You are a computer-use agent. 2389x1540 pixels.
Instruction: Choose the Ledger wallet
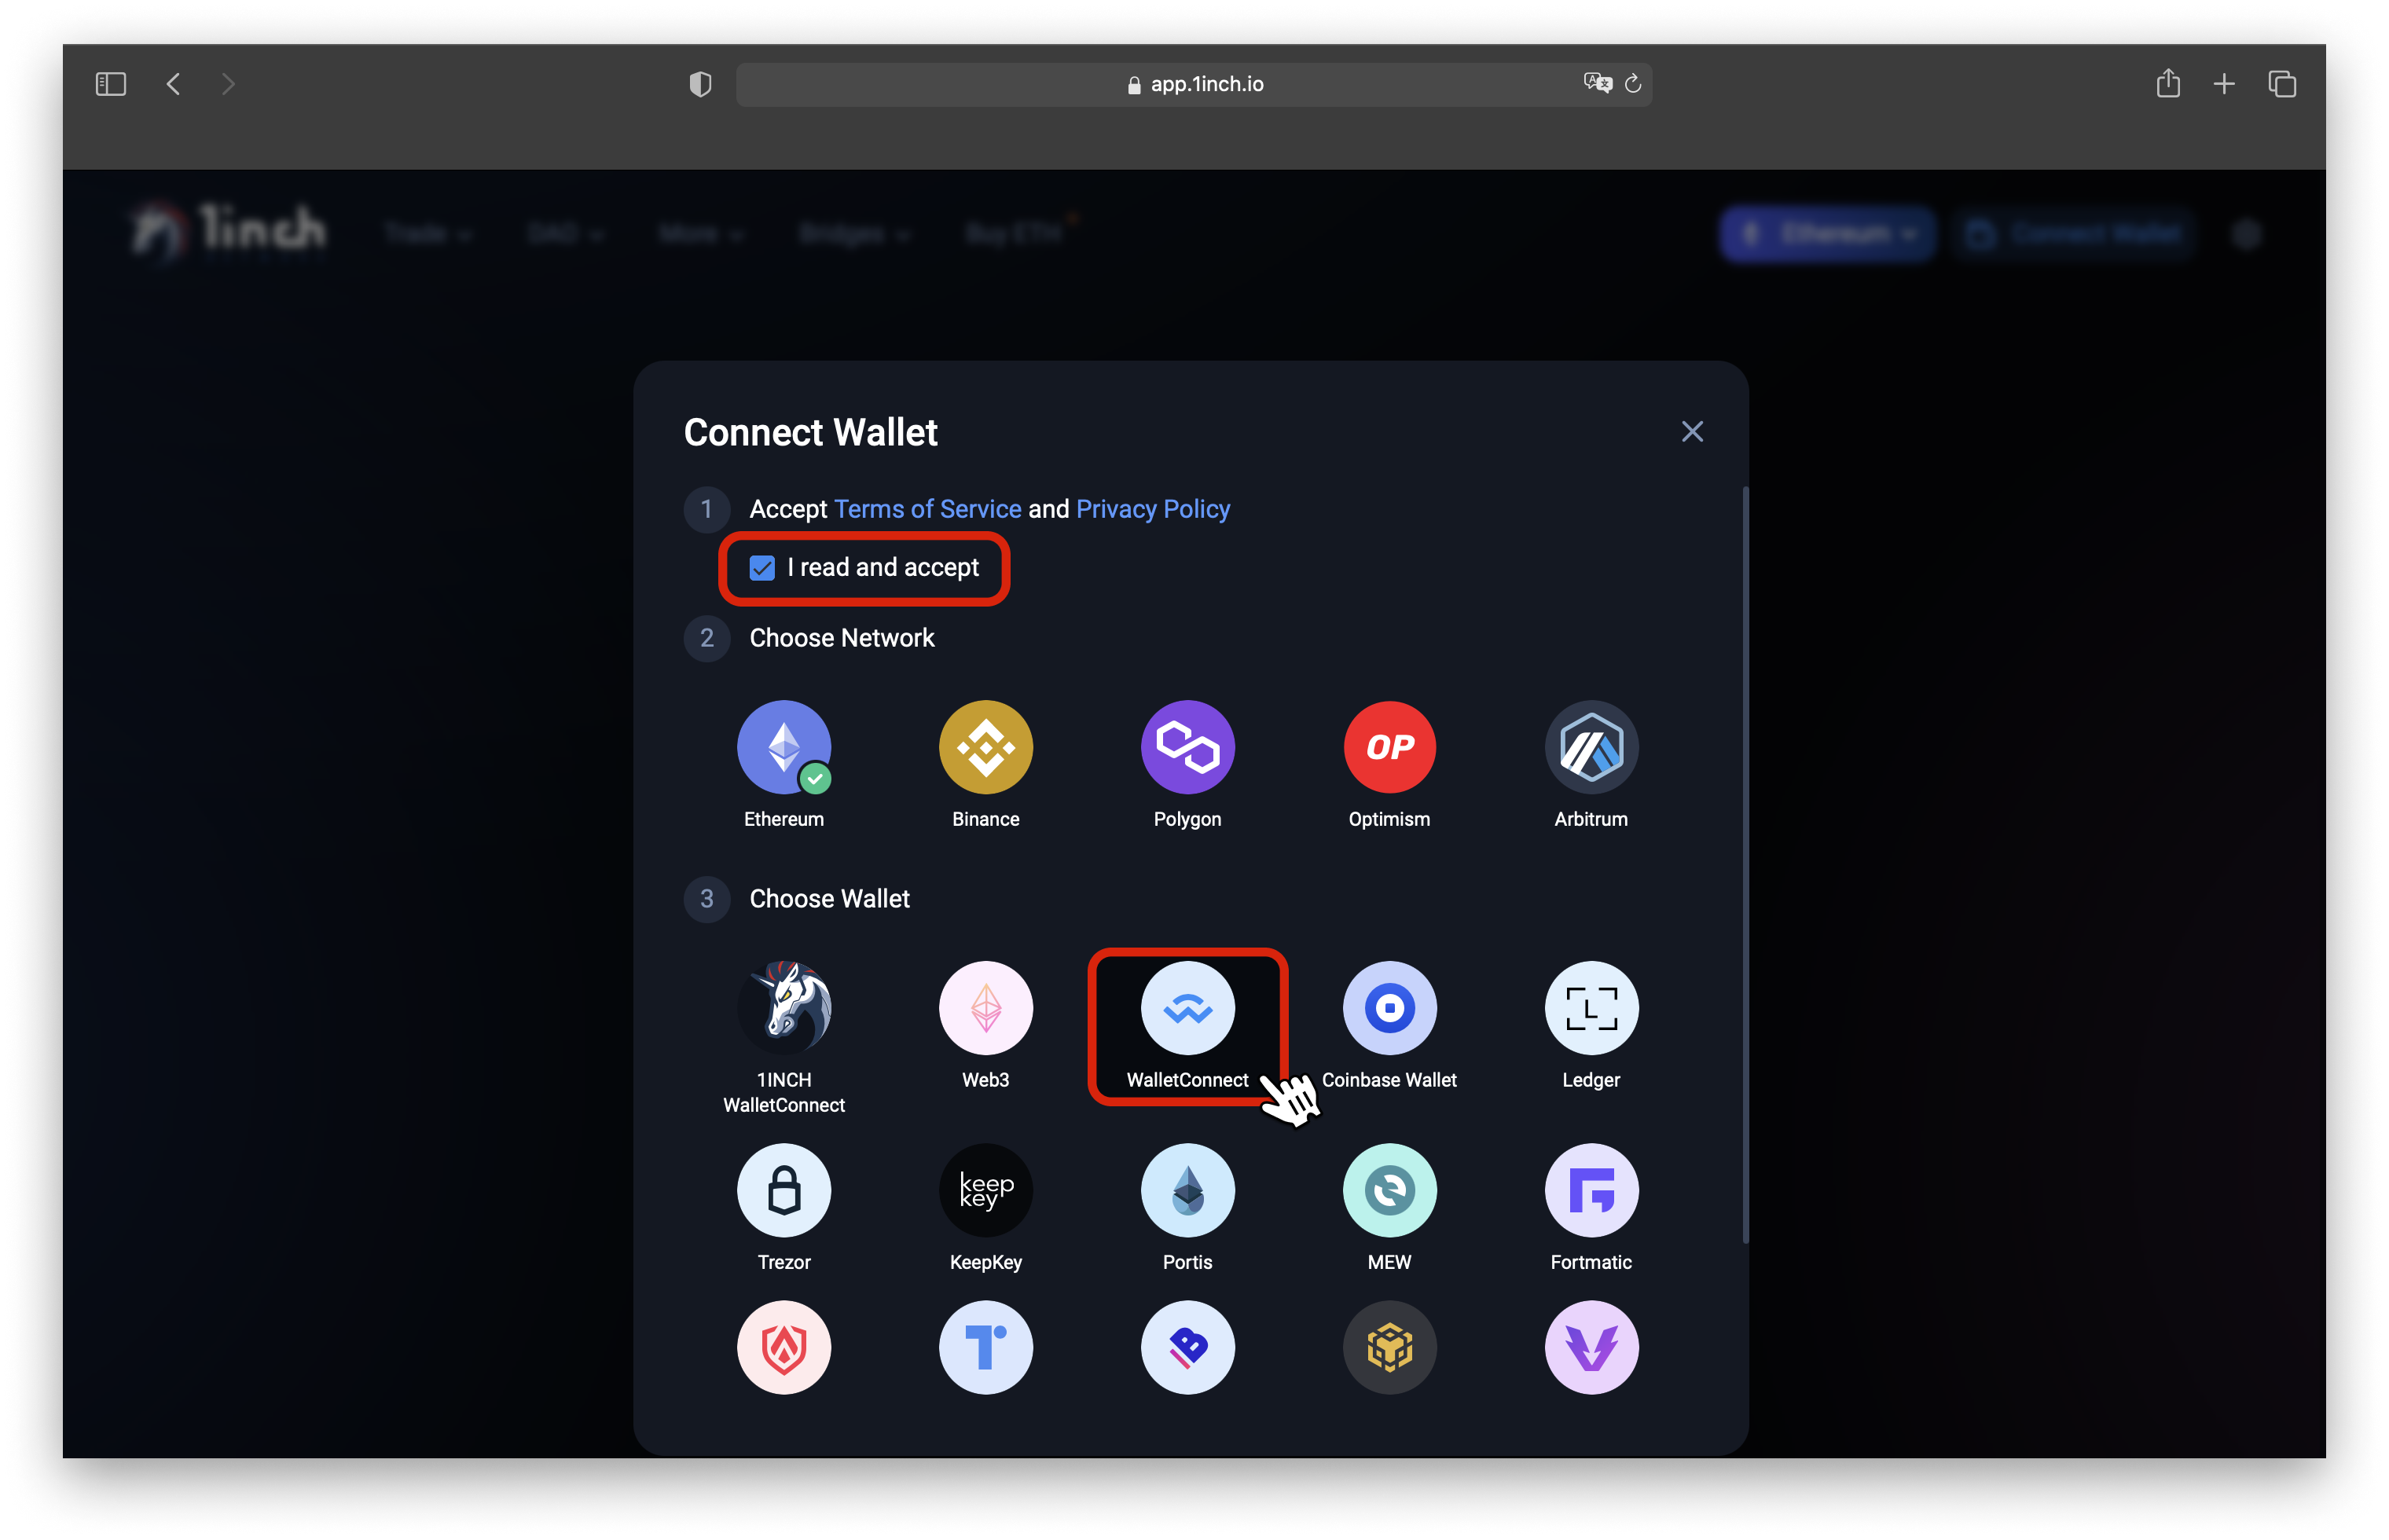(1591, 1008)
